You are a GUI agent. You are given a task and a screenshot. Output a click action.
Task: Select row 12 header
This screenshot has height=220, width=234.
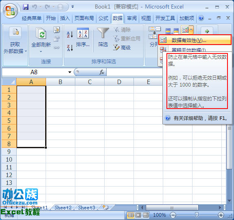[x=9, y=175]
